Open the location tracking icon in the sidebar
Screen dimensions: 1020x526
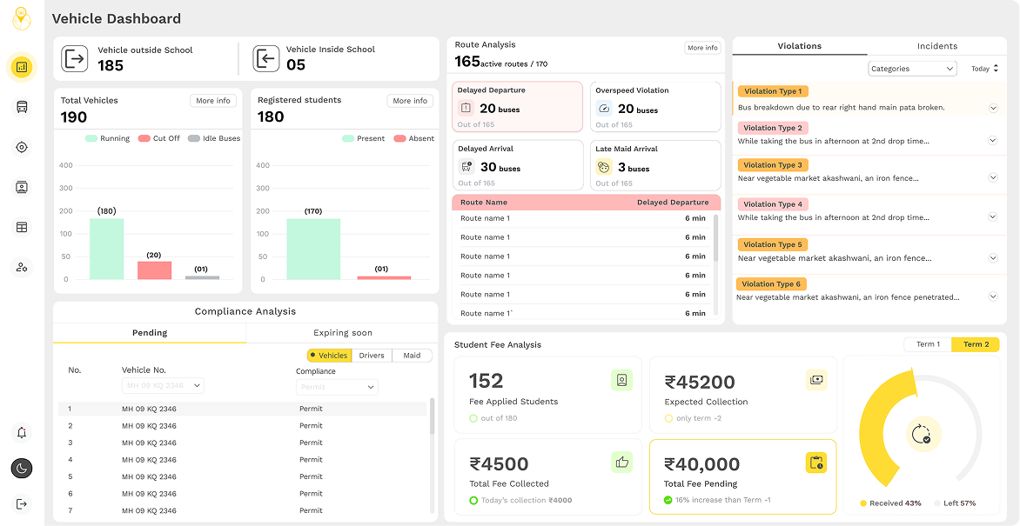[22, 147]
